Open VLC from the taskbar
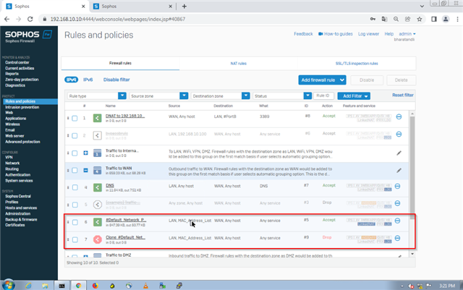Viewport: 463px width, 290px height. pos(145,286)
